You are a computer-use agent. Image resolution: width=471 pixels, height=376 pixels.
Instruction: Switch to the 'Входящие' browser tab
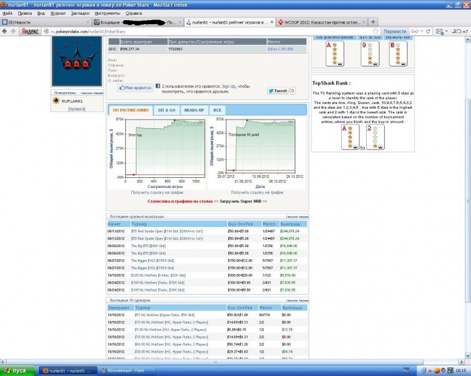point(137,22)
